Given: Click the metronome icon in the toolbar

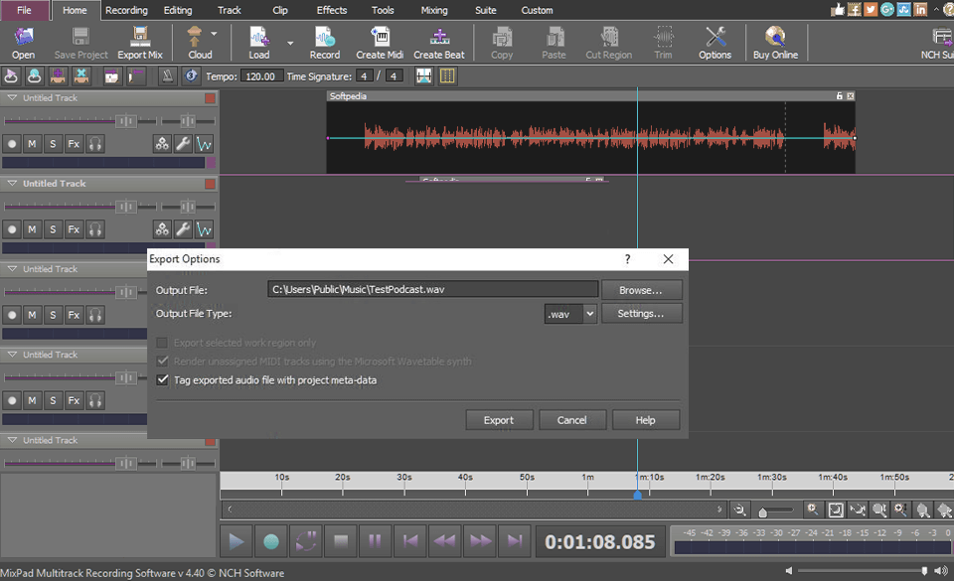Looking at the screenshot, I should click(x=169, y=75).
